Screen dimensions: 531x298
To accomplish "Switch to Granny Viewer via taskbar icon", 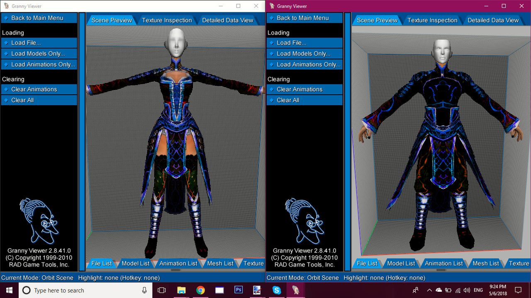I will pyautogui.click(x=295, y=291).
